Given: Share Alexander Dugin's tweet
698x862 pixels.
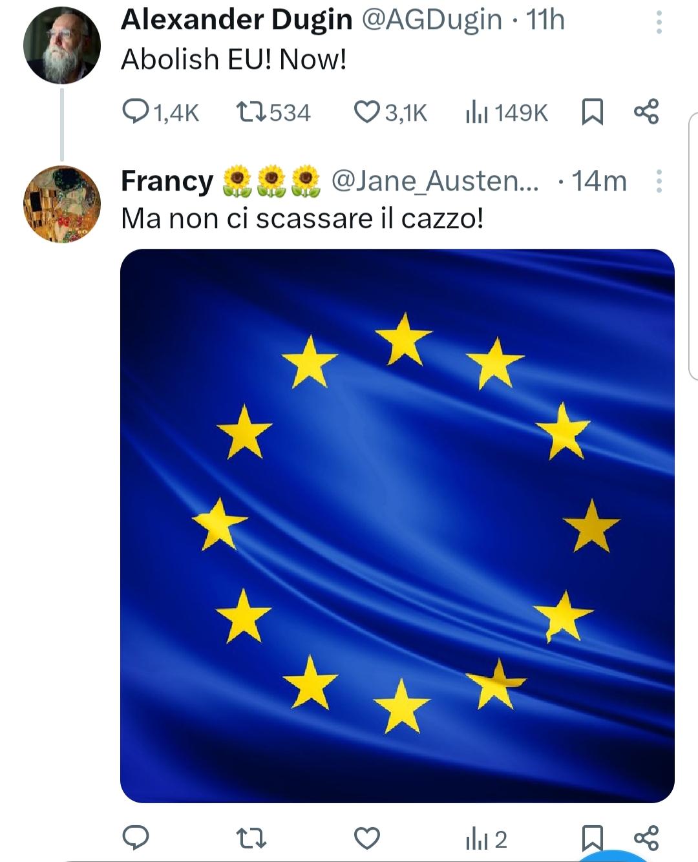Looking at the screenshot, I should 646,112.
